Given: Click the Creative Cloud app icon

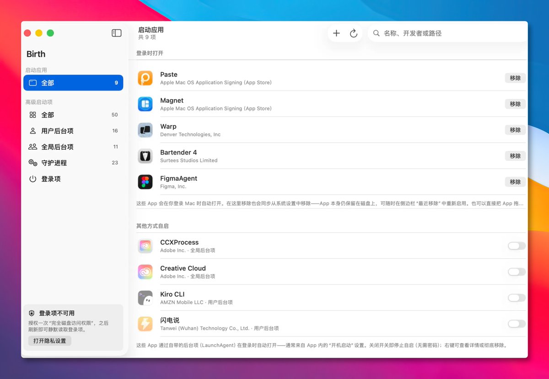Looking at the screenshot, I should click(145, 272).
